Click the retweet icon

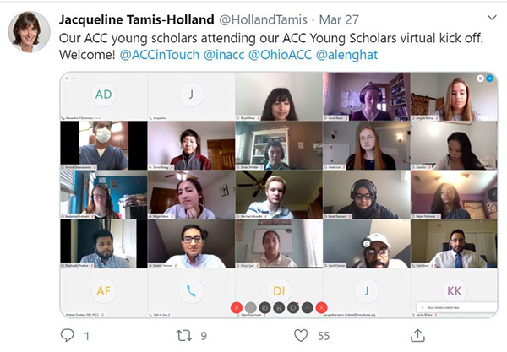[x=183, y=335]
